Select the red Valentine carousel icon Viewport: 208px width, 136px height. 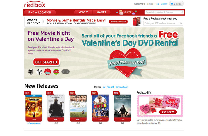tap(48, 72)
